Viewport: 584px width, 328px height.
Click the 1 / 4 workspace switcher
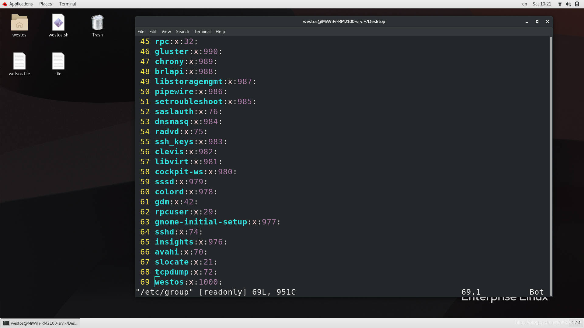pyautogui.click(x=576, y=323)
